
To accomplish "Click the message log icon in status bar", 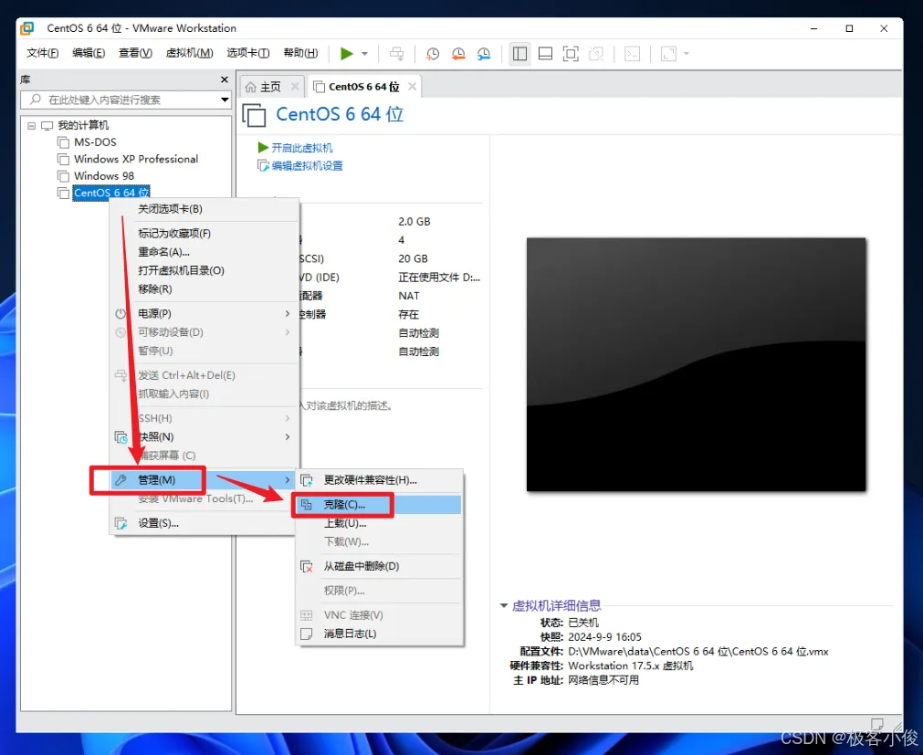I will (876, 723).
